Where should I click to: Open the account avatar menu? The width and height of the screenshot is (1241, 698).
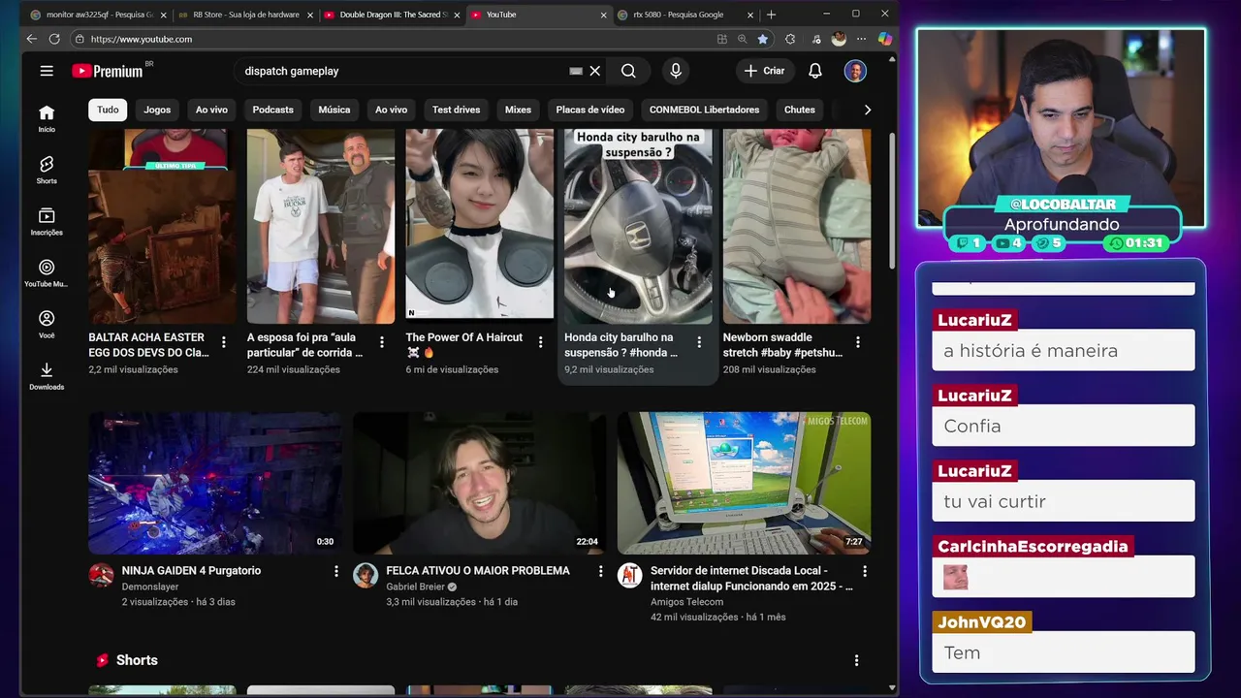(855, 71)
